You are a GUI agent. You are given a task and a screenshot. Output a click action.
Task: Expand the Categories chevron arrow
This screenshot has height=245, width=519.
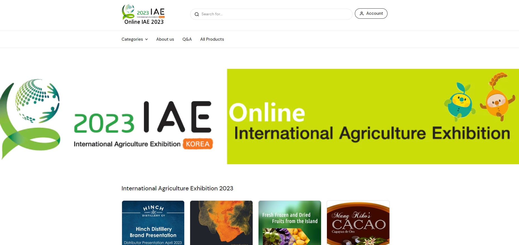(147, 40)
